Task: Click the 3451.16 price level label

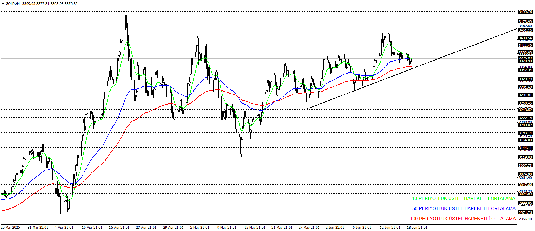Action: [x=525, y=30]
